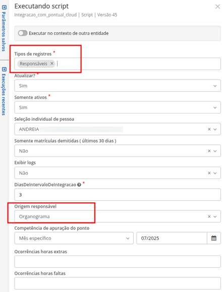Viewport: 224px width, 292px height.
Task: Clear the Somente matrículas demitidas selection
Action: (x=209, y=151)
